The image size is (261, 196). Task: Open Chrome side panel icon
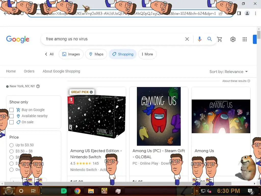coord(239,13)
